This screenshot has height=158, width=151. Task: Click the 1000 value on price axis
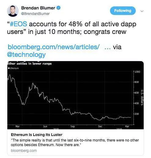tap(137, 72)
